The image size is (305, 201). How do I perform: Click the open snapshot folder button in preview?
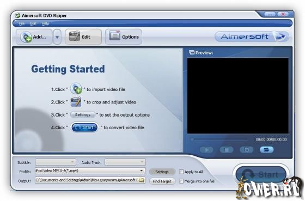tap(267, 150)
